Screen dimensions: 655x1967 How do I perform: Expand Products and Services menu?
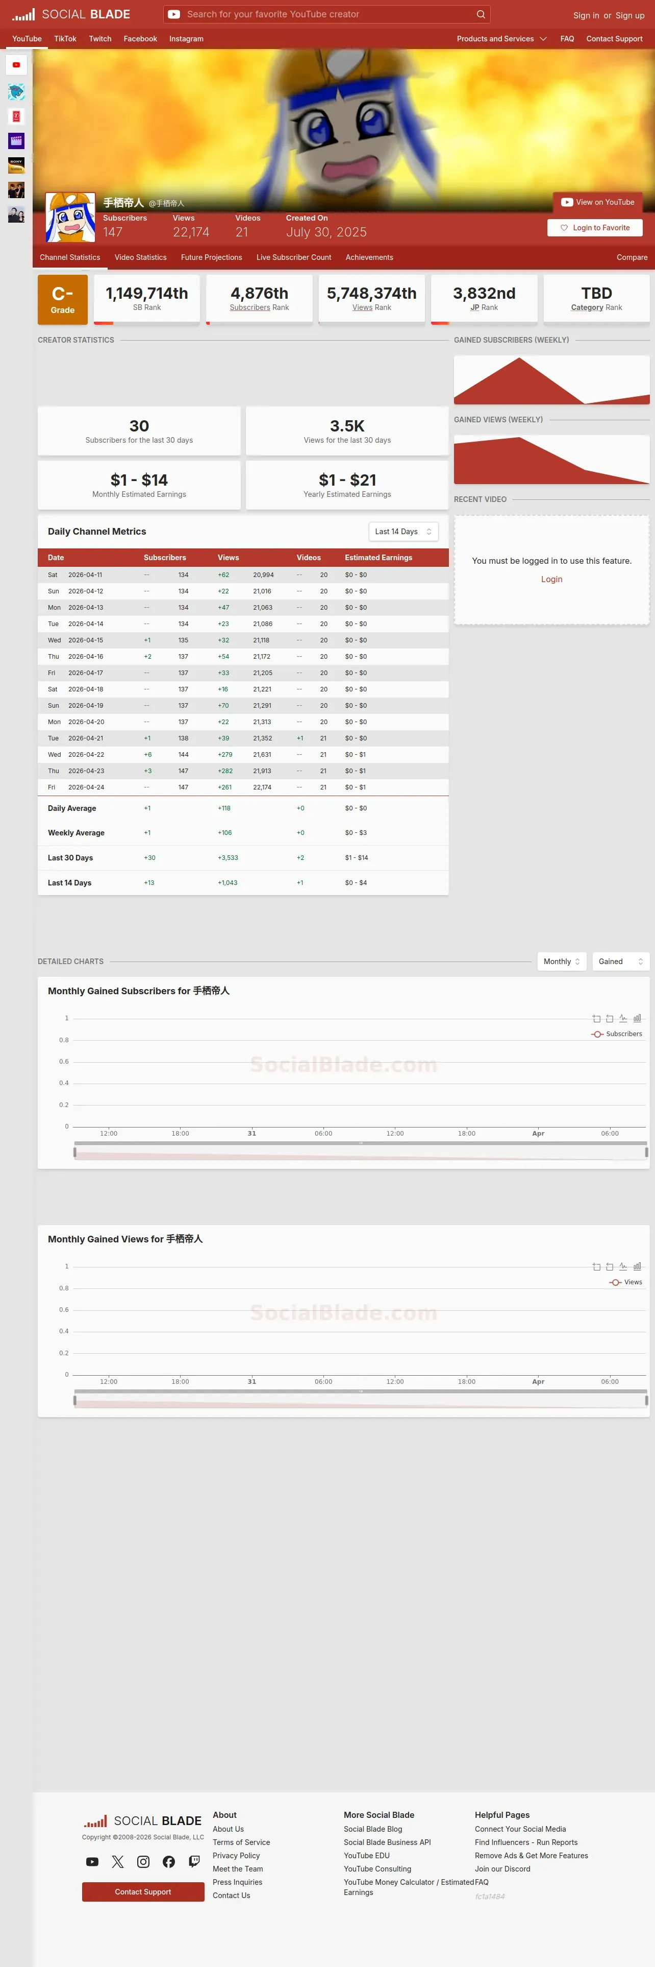point(502,39)
